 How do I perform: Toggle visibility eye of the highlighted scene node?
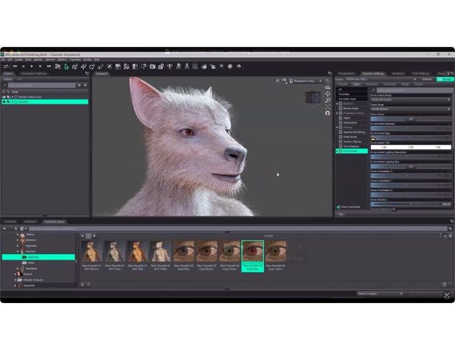point(4,101)
